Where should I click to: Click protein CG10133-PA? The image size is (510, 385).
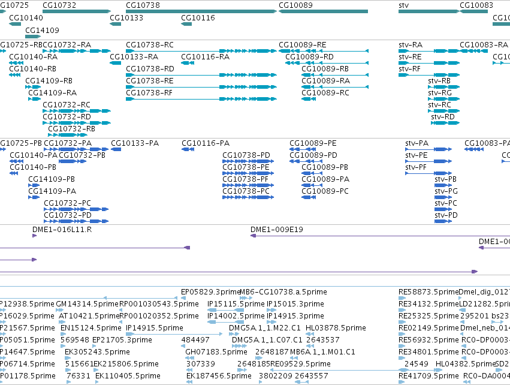(x=135, y=143)
